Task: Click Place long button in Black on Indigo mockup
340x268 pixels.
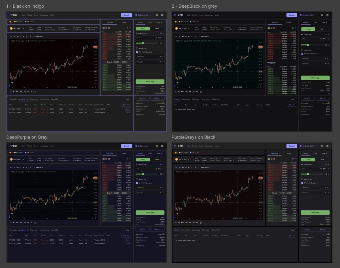Action: coord(150,82)
